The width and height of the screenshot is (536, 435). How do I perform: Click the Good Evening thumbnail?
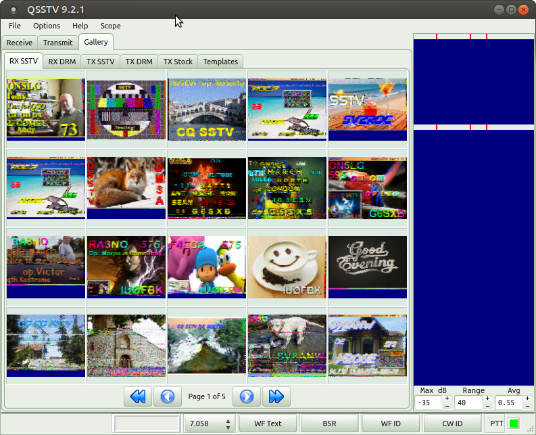(368, 264)
